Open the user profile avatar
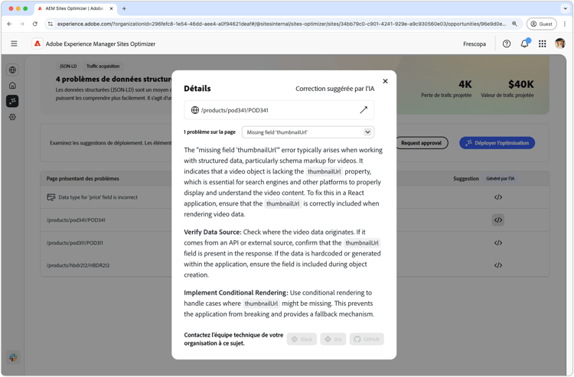Image resolution: width=574 pixels, height=377 pixels. pyautogui.click(x=559, y=44)
